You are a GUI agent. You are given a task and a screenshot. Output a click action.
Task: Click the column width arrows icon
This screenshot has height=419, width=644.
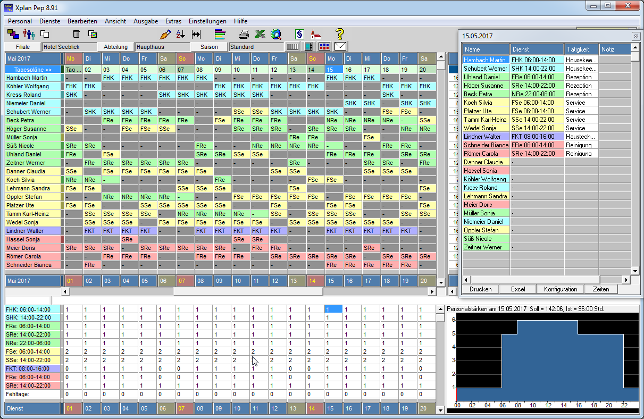point(196,34)
